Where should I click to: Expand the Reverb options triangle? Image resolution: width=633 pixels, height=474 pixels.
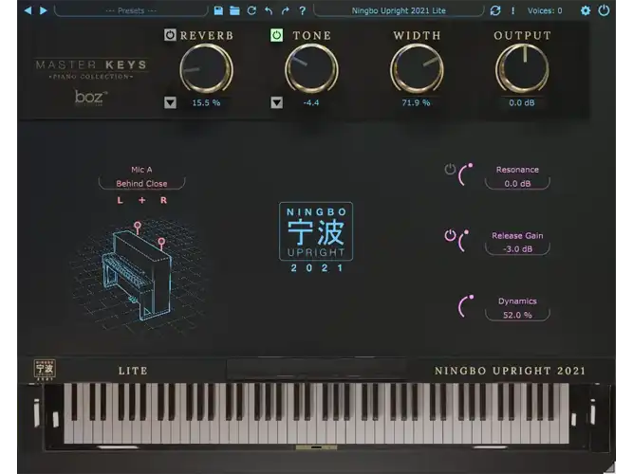pyautogui.click(x=171, y=102)
